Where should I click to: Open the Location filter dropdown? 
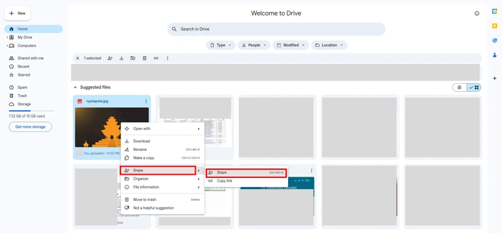point(329,45)
